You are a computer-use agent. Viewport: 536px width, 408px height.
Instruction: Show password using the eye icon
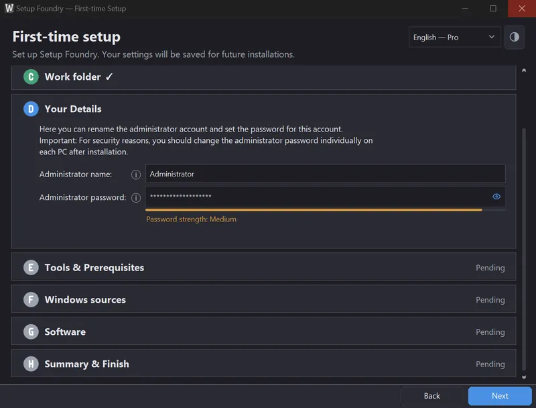[496, 197]
